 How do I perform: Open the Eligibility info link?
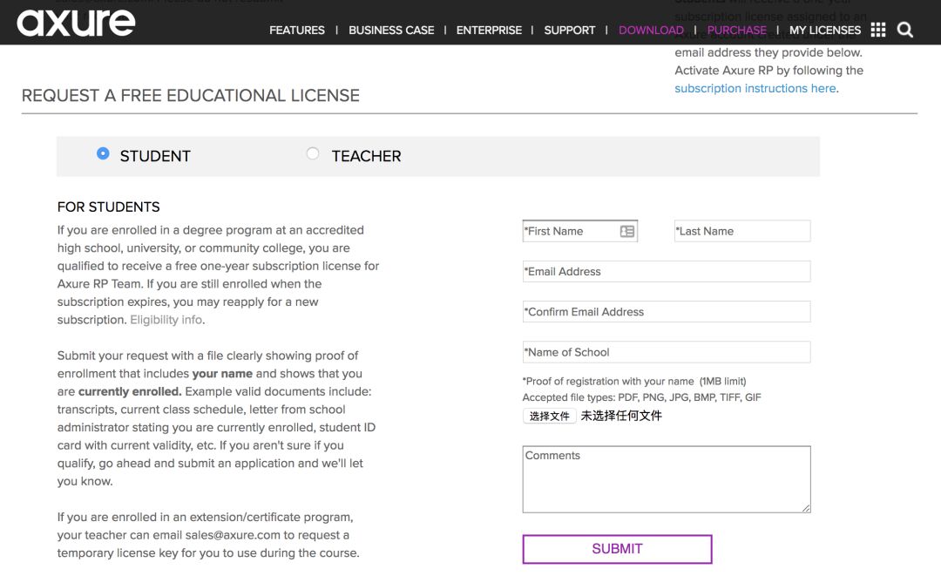(166, 320)
